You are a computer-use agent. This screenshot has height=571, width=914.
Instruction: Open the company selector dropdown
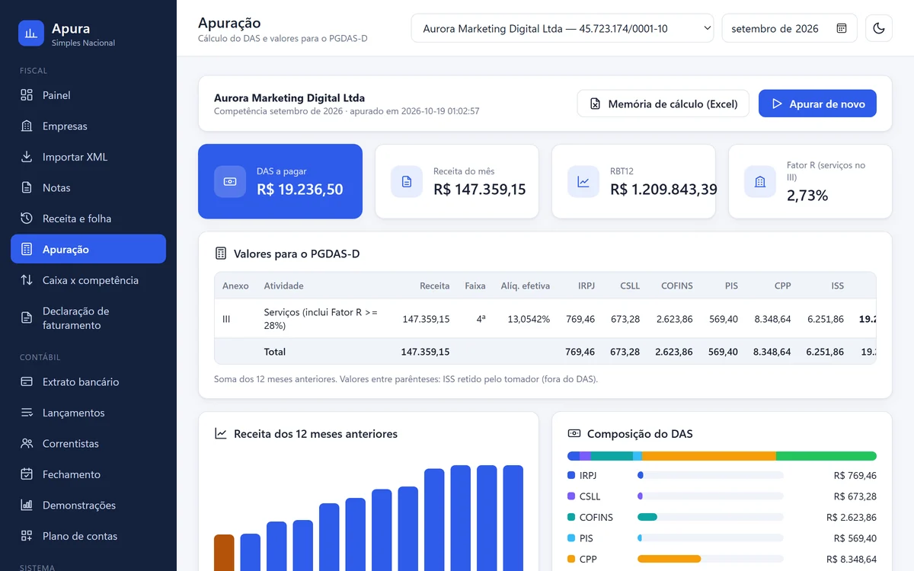[x=562, y=28]
